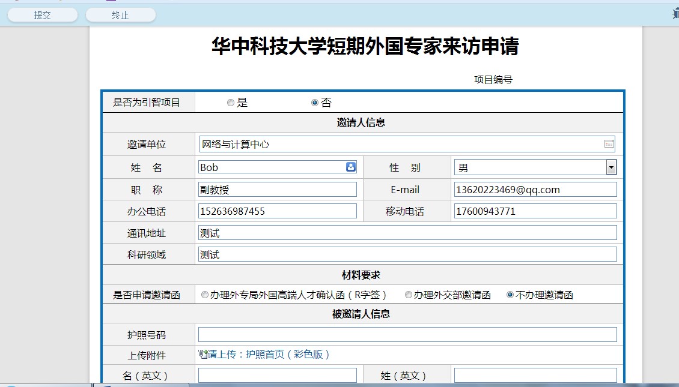The image size is (679, 387).
Task: Select 否 for 是否为引智项目
Action: tap(315, 103)
